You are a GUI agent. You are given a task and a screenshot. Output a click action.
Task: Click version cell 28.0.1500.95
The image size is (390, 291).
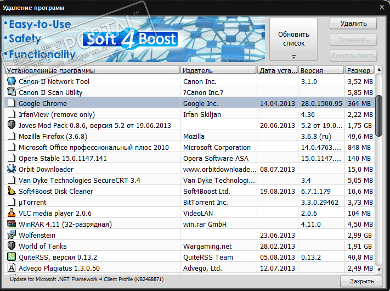click(321, 103)
